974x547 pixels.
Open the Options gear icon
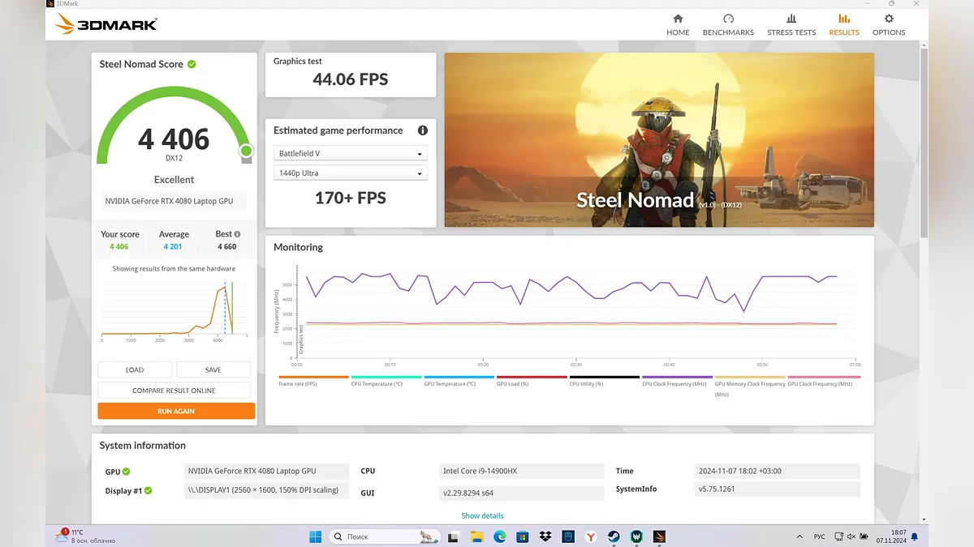889,19
